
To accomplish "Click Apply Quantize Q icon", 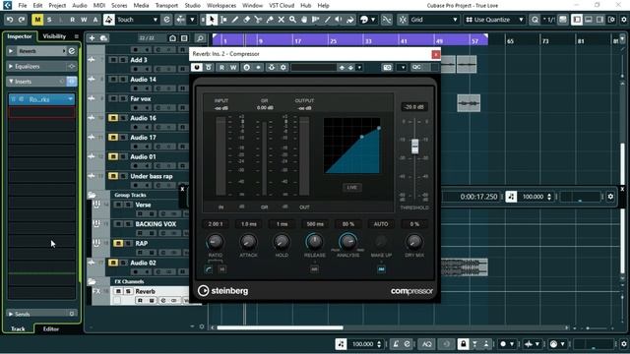I will (535, 20).
